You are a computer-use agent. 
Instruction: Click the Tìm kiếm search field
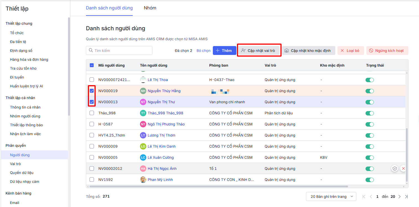[122, 51]
